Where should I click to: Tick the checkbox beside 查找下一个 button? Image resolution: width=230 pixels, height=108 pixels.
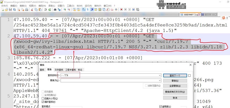[189, 75]
